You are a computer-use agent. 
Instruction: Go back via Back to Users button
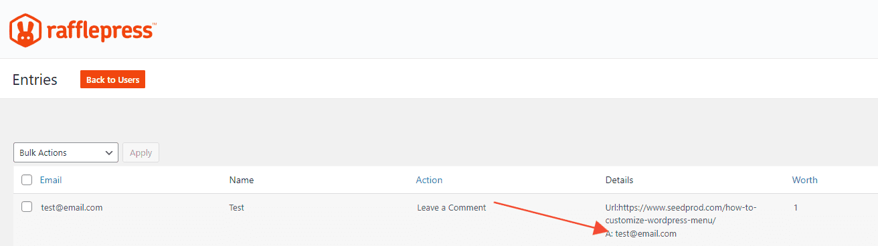[112, 80]
